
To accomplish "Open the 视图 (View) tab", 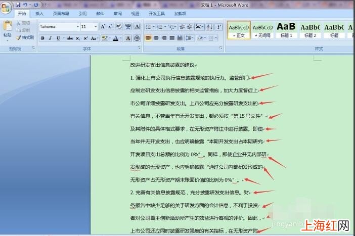I will point(135,14).
